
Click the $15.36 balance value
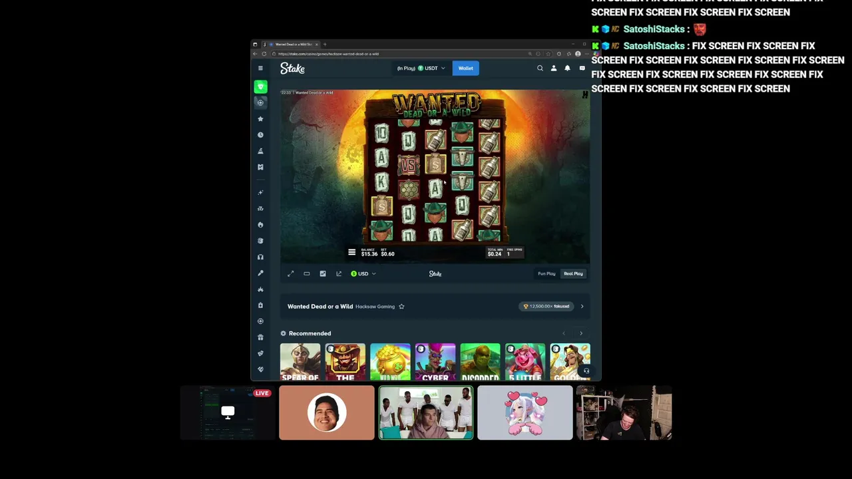369,253
